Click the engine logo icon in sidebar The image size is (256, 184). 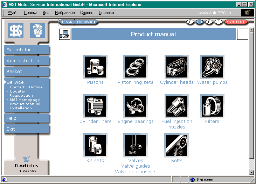[x=37, y=30]
